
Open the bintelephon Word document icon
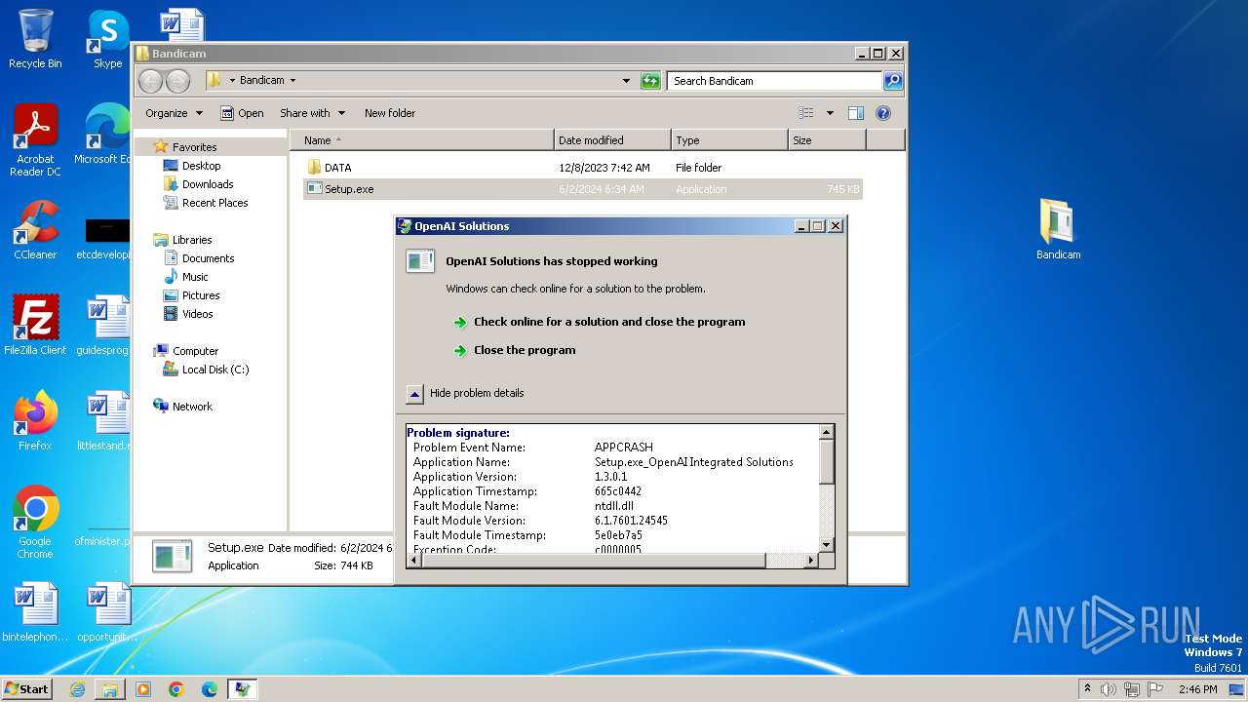coord(35,612)
